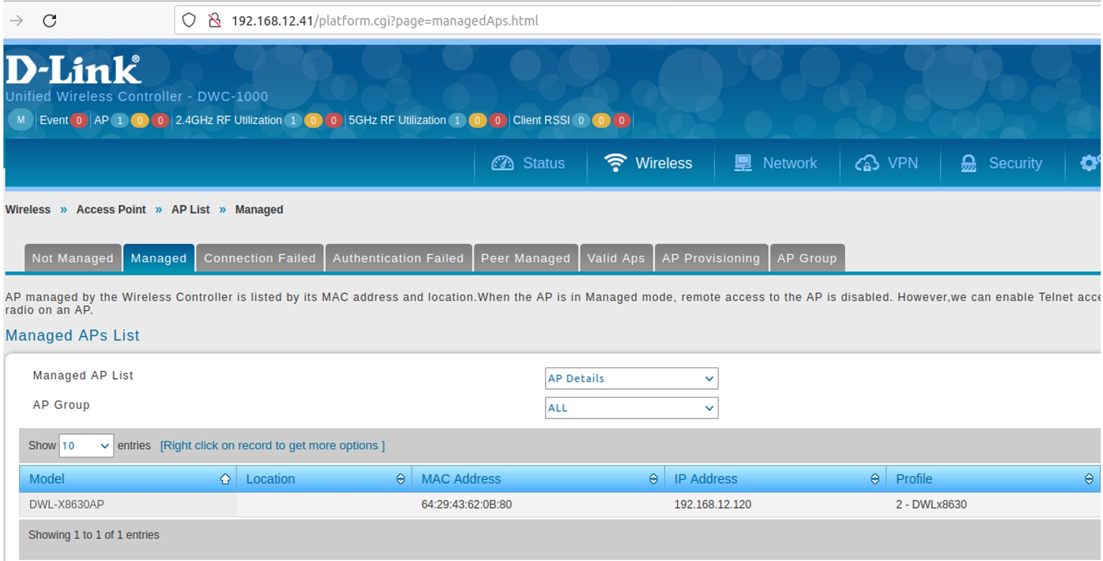Sort table by MAC Address column arrows

click(653, 479)
